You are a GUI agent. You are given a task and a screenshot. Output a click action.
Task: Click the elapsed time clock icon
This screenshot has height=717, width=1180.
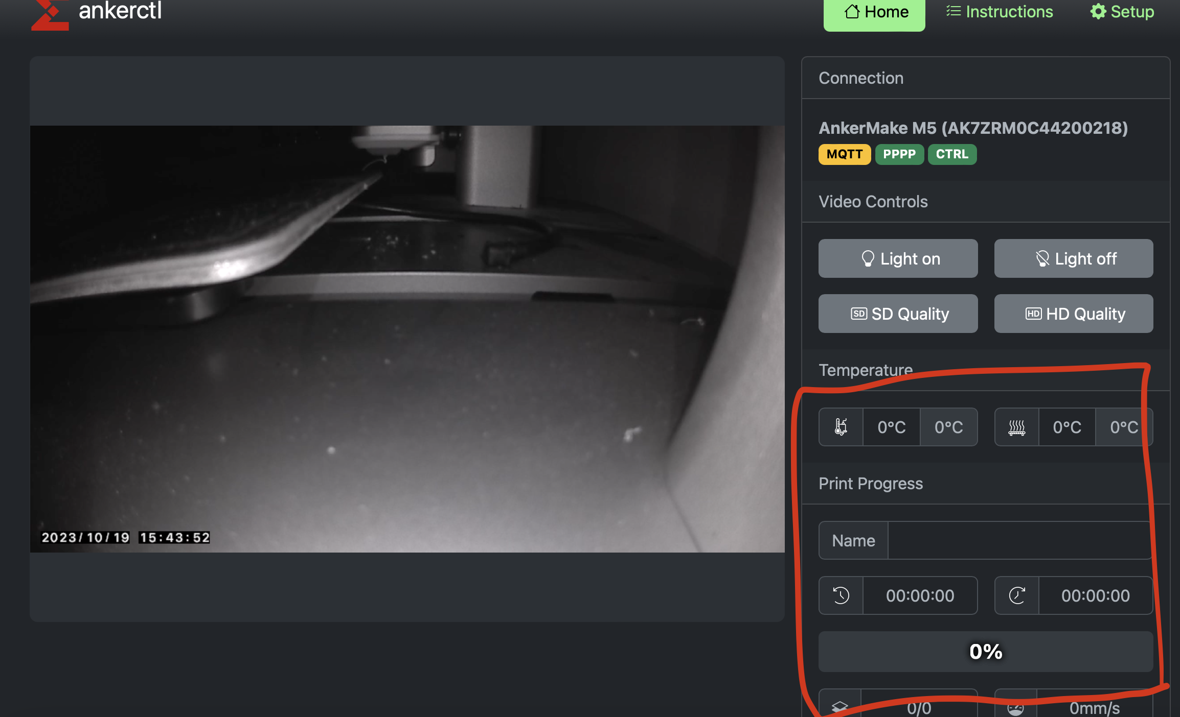coord(841,595)
